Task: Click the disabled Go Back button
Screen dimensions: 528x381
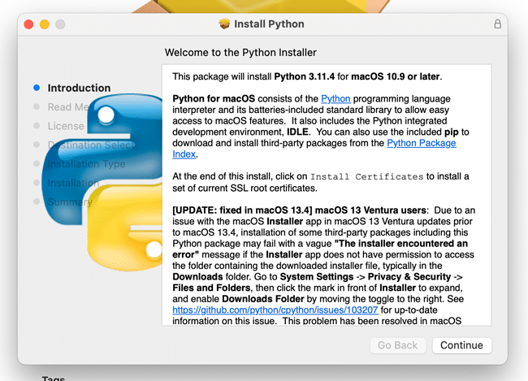Action: [x=398, y=345]
